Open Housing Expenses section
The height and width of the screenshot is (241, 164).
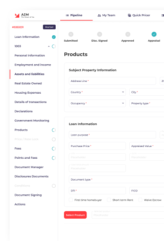(28, 93)
